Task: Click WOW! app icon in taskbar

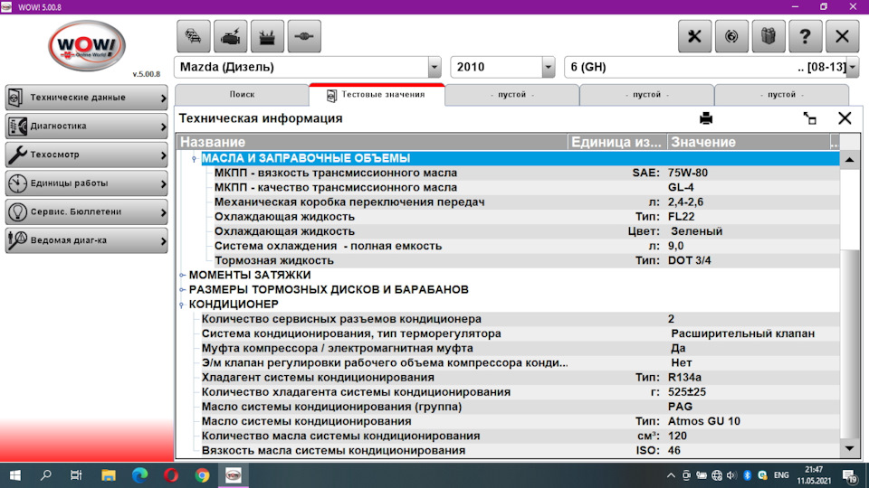Action: click(x=234, y=475)
